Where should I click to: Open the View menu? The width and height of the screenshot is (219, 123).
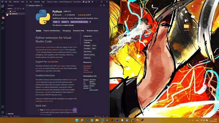[x=23, y=2]
